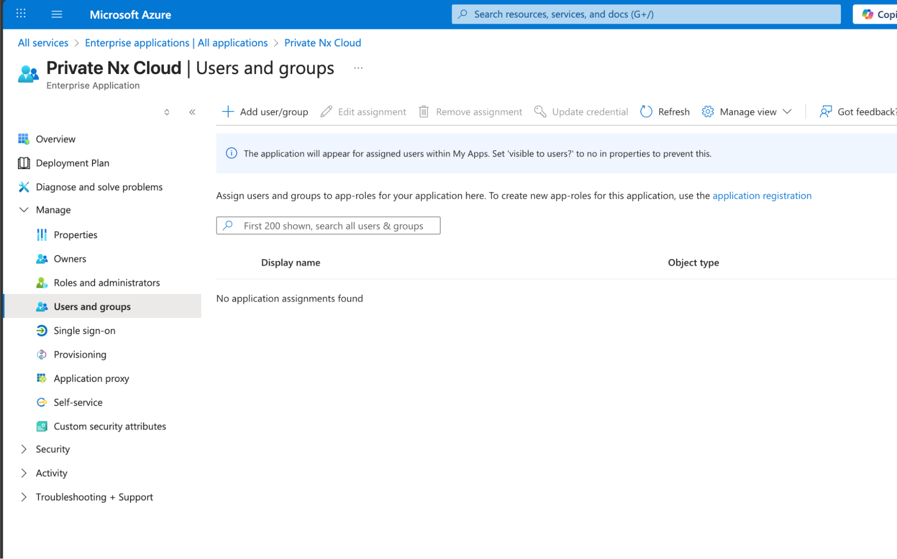Click Private Nx Cloud breadcrumb

coord(323,43)
